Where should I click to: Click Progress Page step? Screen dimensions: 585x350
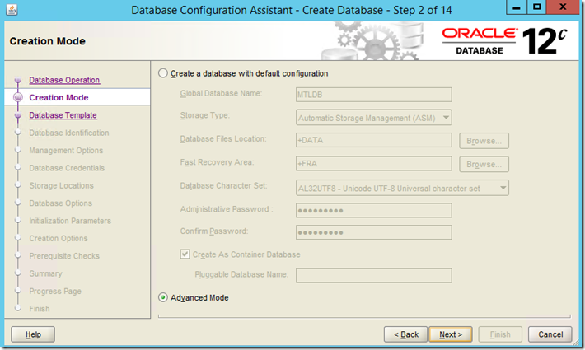[x=55, y=291]
